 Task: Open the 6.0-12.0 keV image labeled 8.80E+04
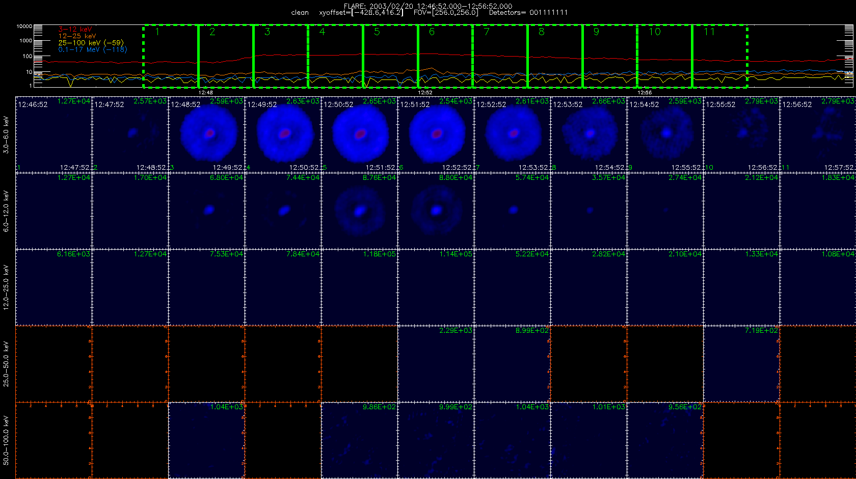[x=436, y=211]
